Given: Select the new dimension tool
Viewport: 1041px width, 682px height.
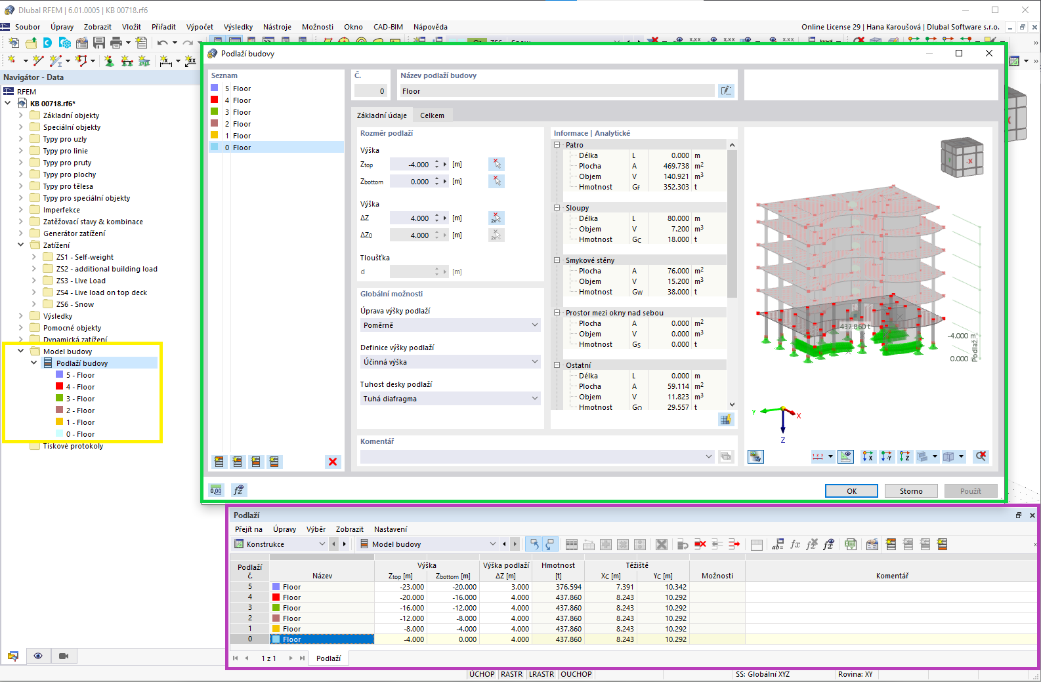Looking at the screenshot, I should tap(166, 61).
